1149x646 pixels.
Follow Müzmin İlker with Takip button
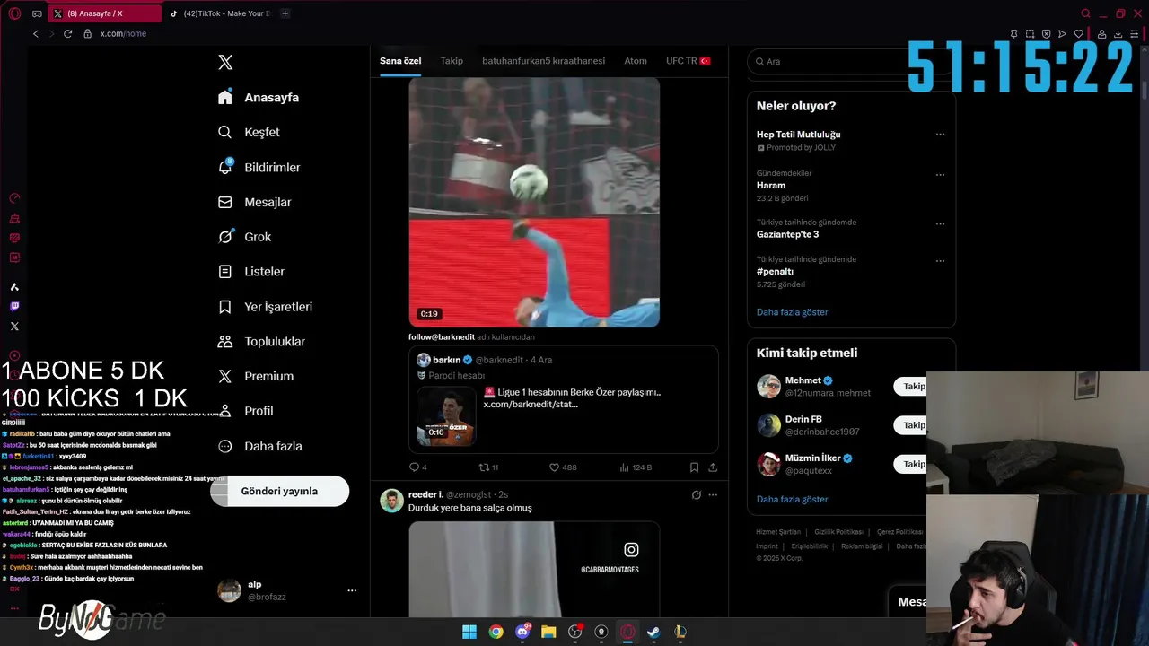[x=911, y=464]
